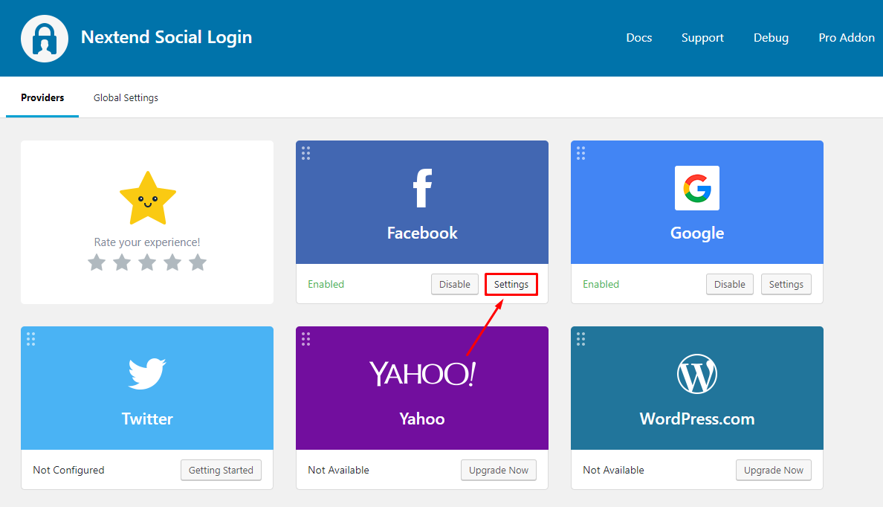Image resolution: width=883 pixels, height=507 pixels.
Task: Select the fifth rating star
Action: [x=198, y=262]
